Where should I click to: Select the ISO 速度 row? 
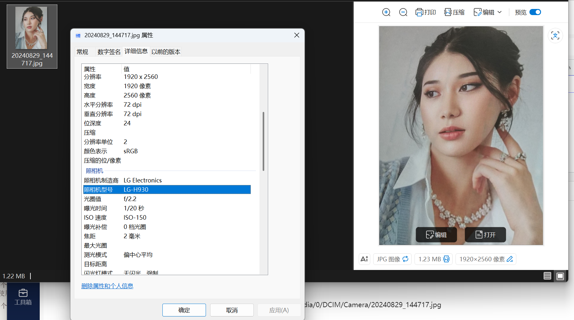pos(167,218)
